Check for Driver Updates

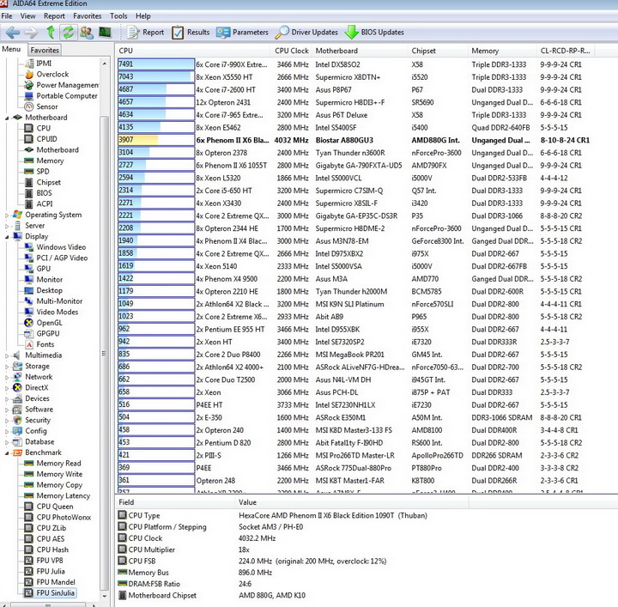pyautogui.click(x=306, y=33)
